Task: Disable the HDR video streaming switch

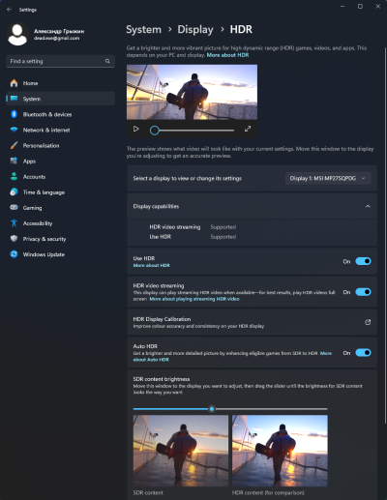Action: pos(363,292)
